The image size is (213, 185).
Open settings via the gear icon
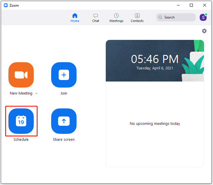pos(204,31)
